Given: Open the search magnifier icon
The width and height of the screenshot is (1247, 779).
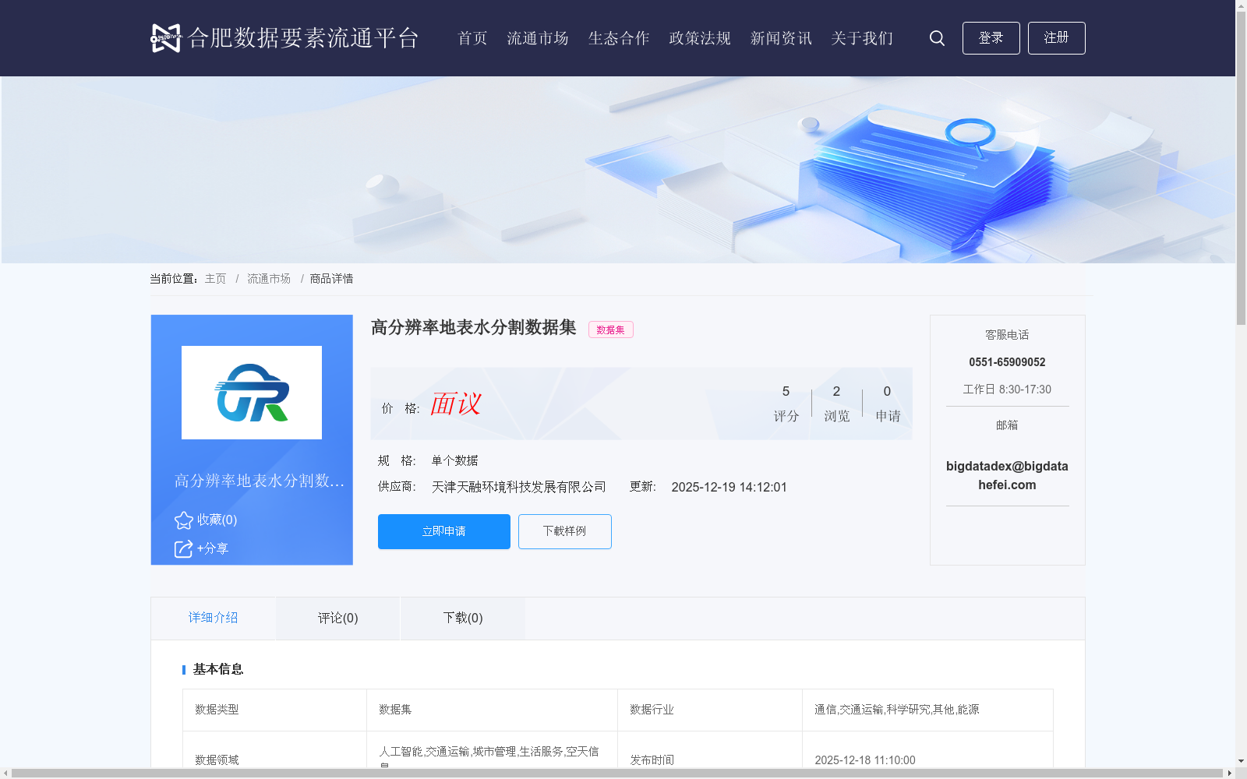Looking at the screenshot, I should click(x=937, y=38).
